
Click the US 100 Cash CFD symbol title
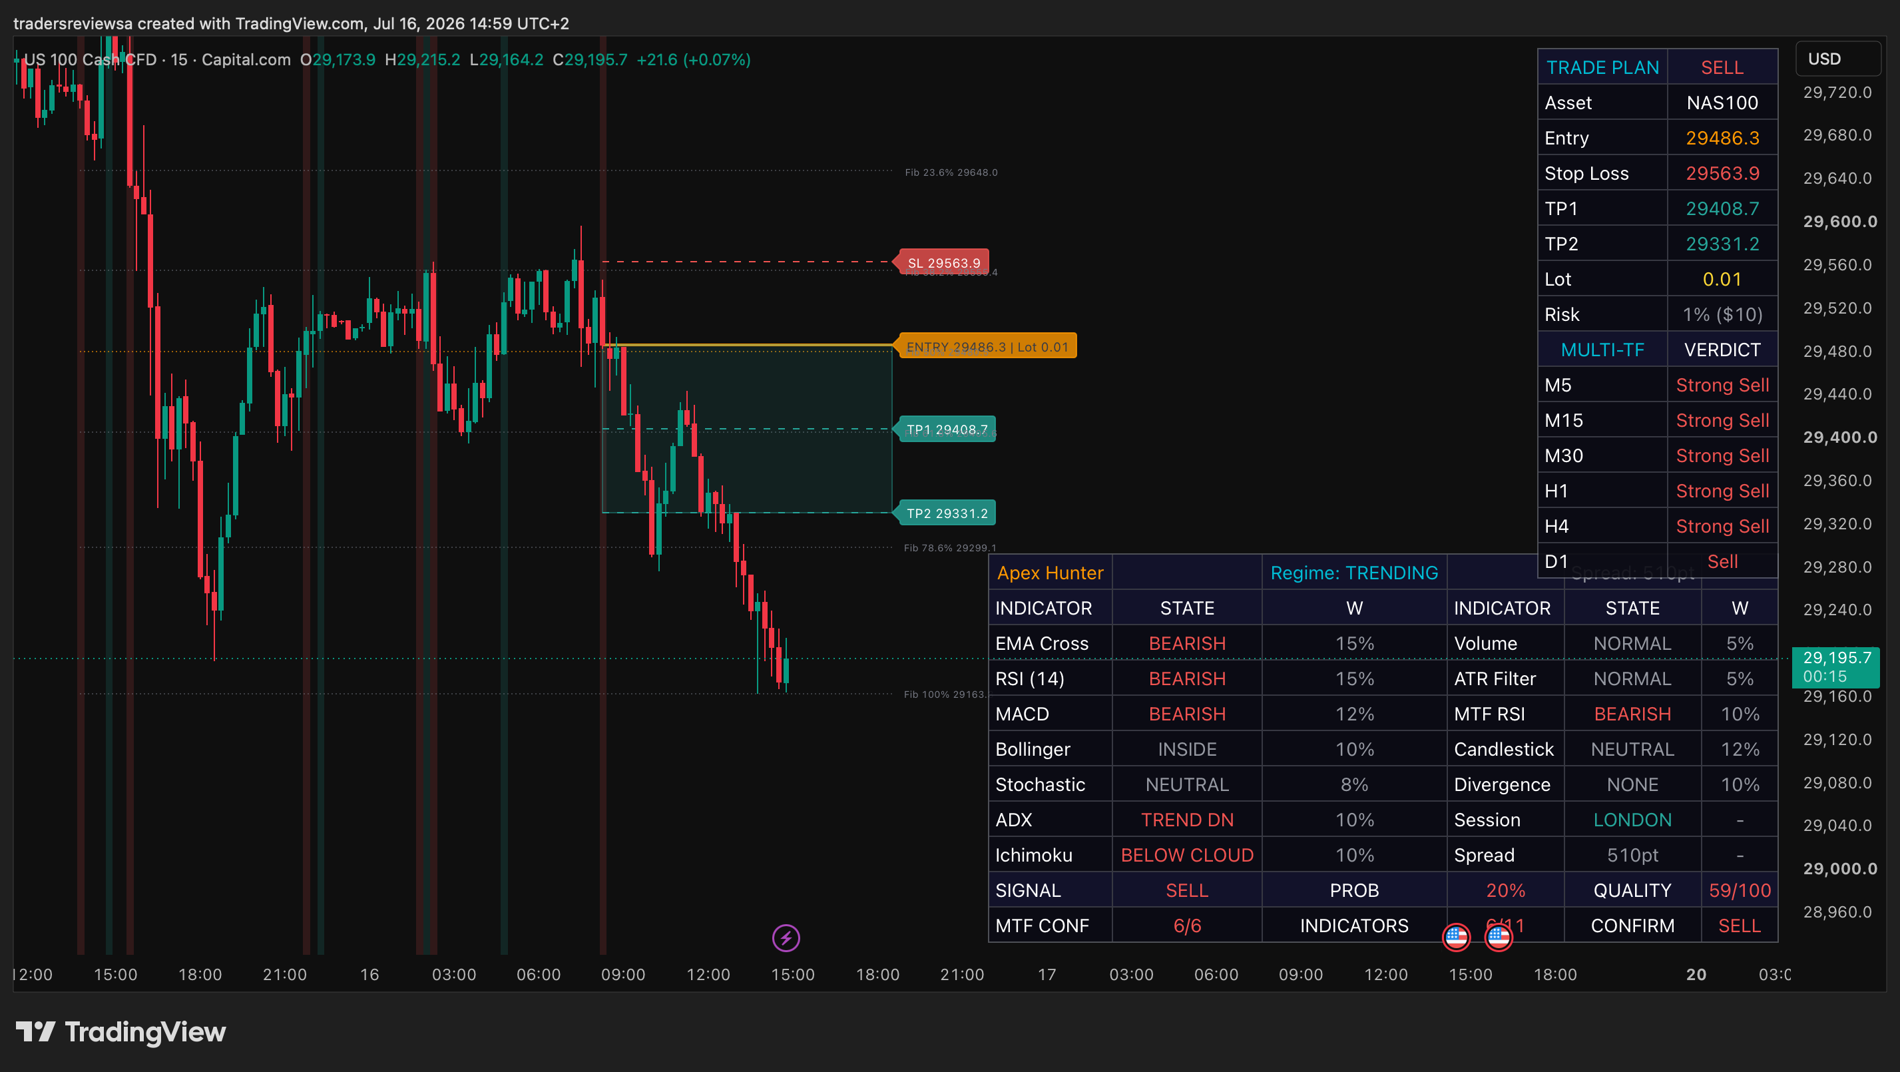[91, 60]
